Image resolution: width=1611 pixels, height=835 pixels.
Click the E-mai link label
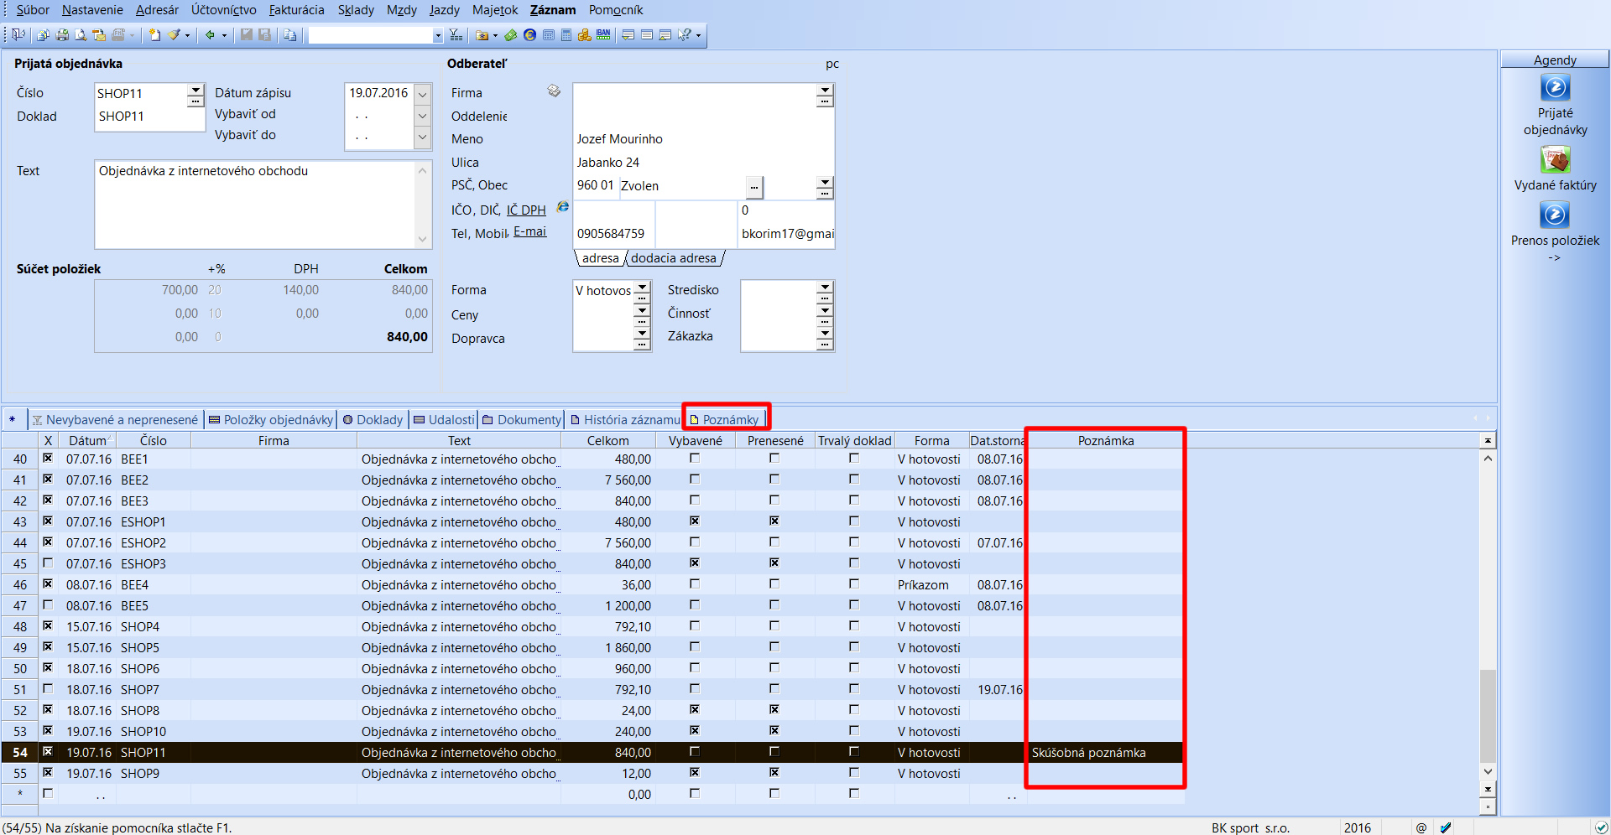pos(529,231)
